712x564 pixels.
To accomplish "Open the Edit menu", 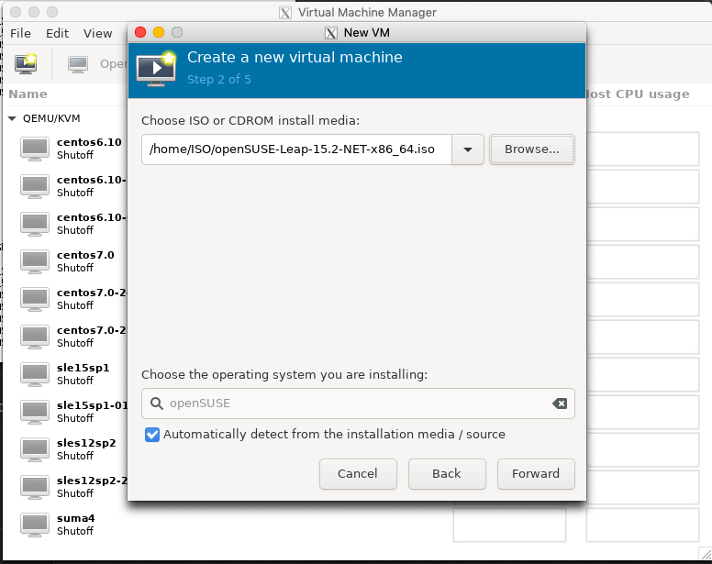I will [57, 34].
